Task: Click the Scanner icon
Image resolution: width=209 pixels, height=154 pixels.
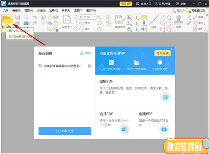Action: pos(26,23)
